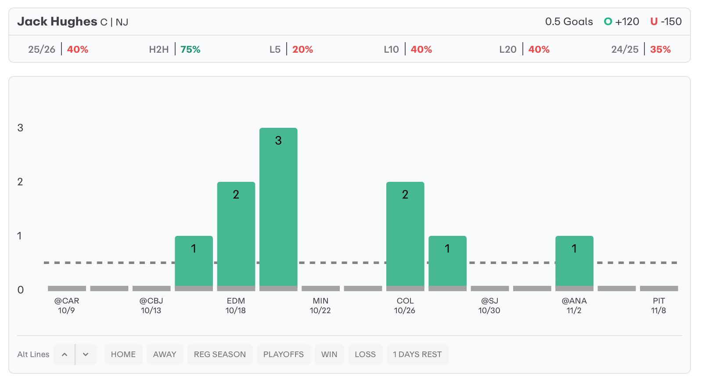Select the Under -150 odds

coord(666,22)
